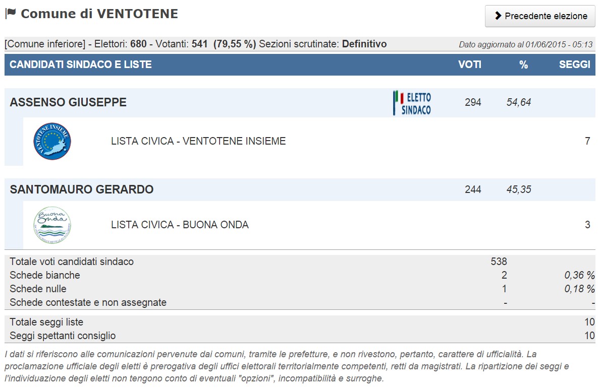
Task: Click LISTA CIVICA - BUONA ONDA text
Action: [x=180, y=225]
